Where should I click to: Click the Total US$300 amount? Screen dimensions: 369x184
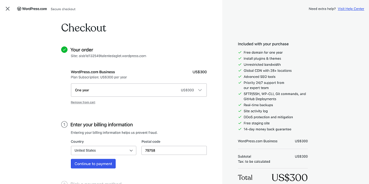[289, 178]
